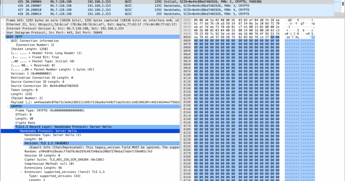Viewport: 345px width, 181px height.
Task: Select the Offset: 0 field
Action: (23, 114)
